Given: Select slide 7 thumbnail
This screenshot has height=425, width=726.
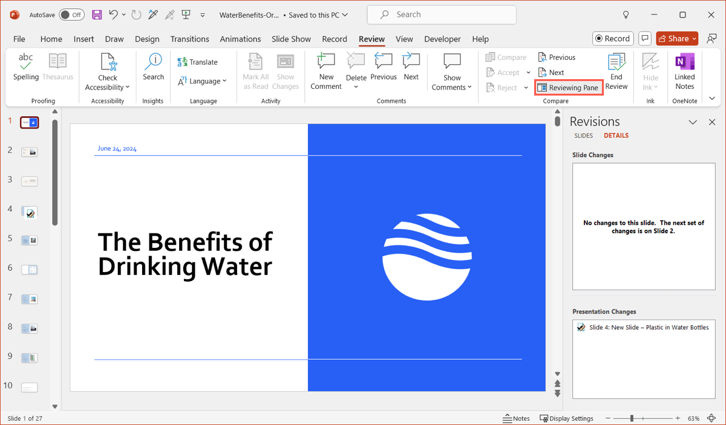Looking at the screenshot, I should (29, 299).
